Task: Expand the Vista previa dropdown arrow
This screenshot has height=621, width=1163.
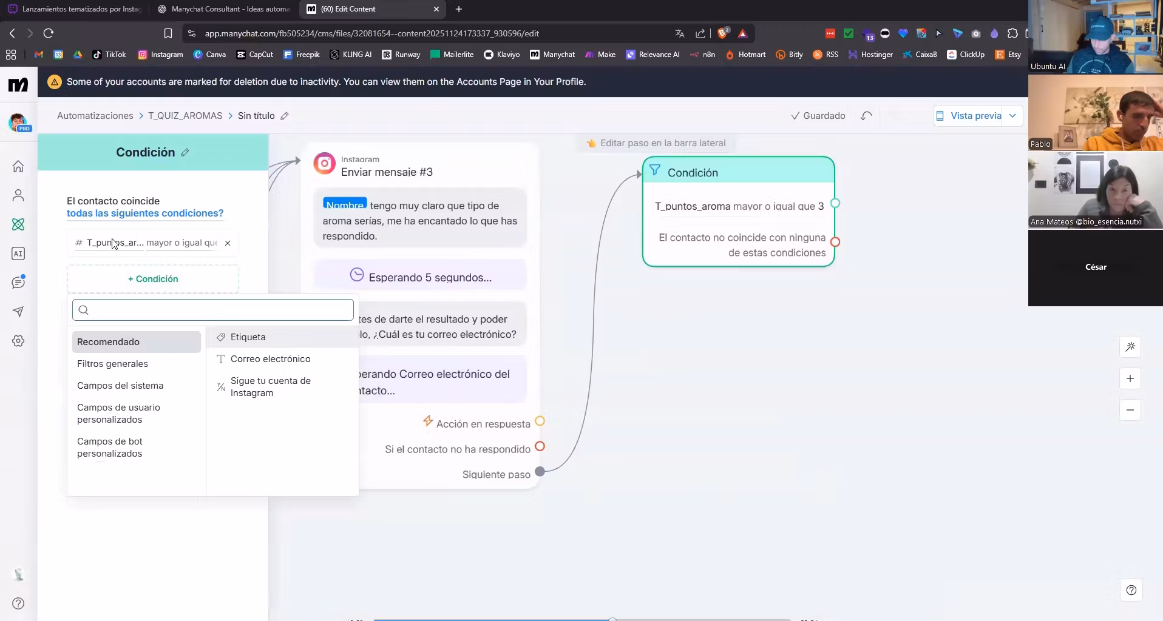Action: [x=1012, y=116]
